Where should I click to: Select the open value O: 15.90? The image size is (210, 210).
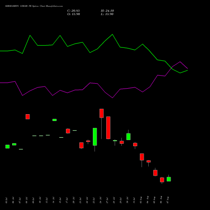(73, 14)
